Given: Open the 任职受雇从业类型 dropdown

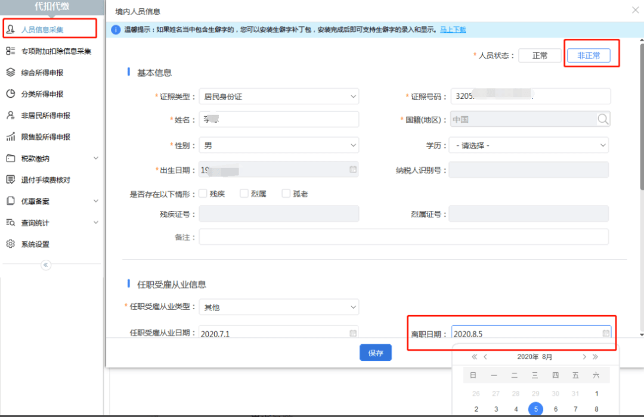Looking at the screenshot, I should click(278, 307).
